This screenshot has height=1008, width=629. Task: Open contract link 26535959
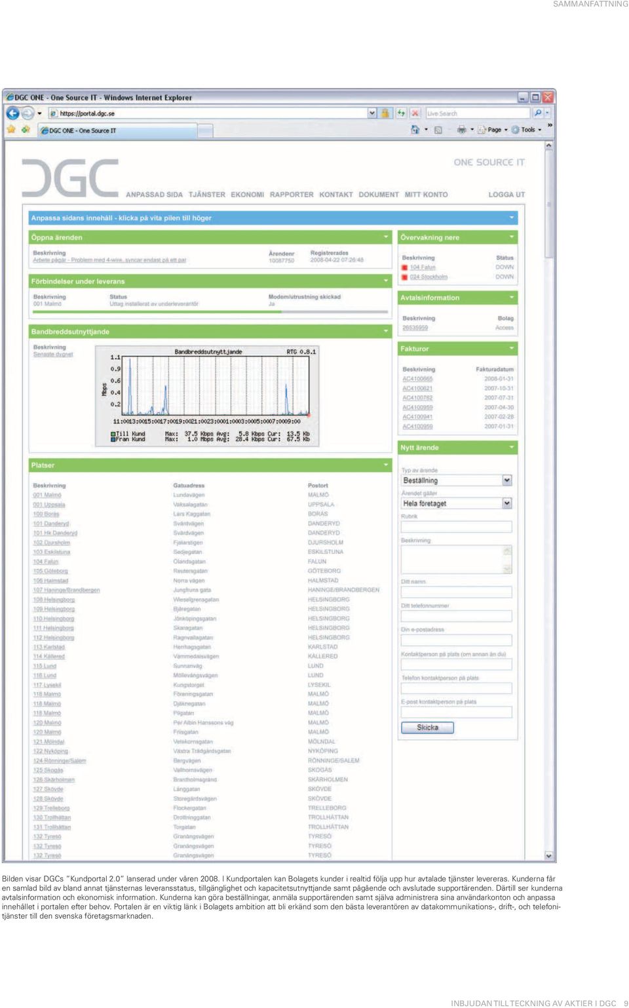415,328
